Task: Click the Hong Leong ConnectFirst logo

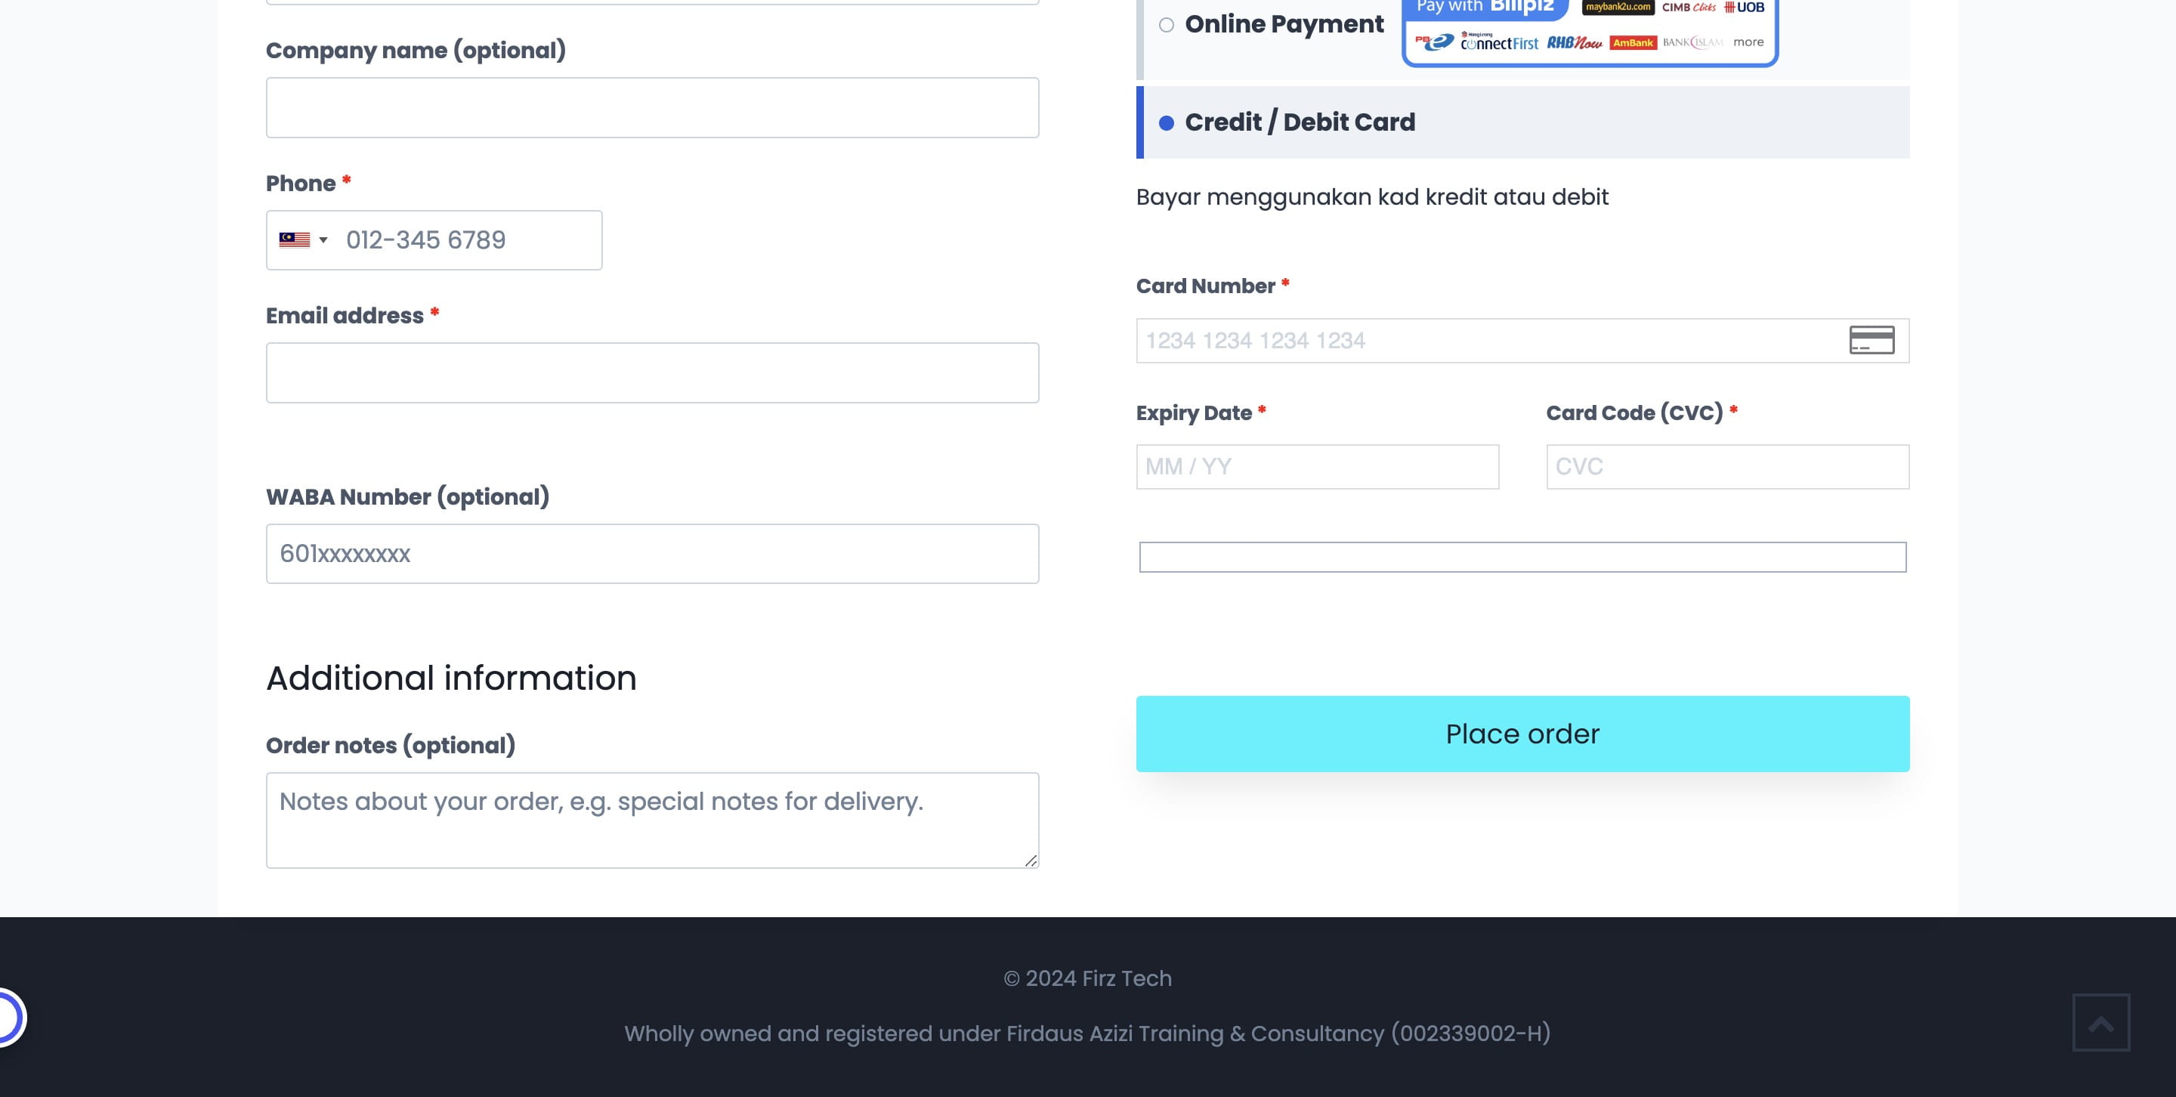Action: point(1499,41)
